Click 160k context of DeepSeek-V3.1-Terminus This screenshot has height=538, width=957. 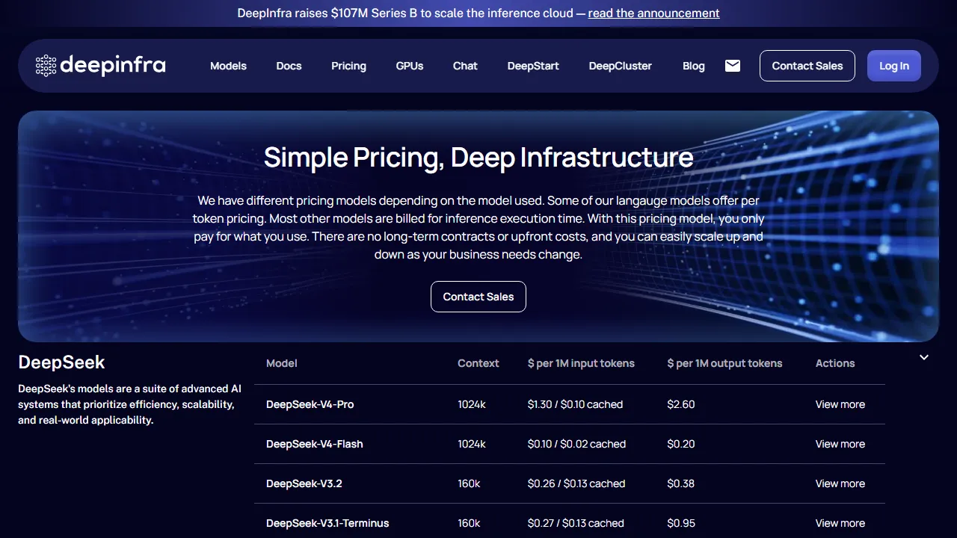pos(469,523)
